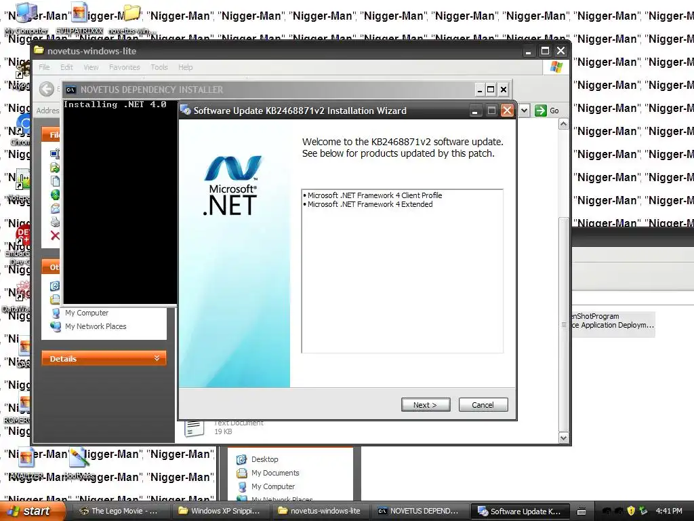Click explorer scrollbar up arrow
Image resolution: width=694 pixels, height=521 pixels.
(x=563, y=124)
